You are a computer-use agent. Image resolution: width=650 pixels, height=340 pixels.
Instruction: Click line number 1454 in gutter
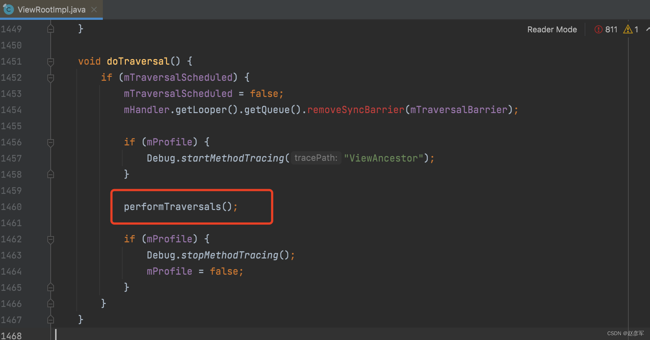(11, 110)
